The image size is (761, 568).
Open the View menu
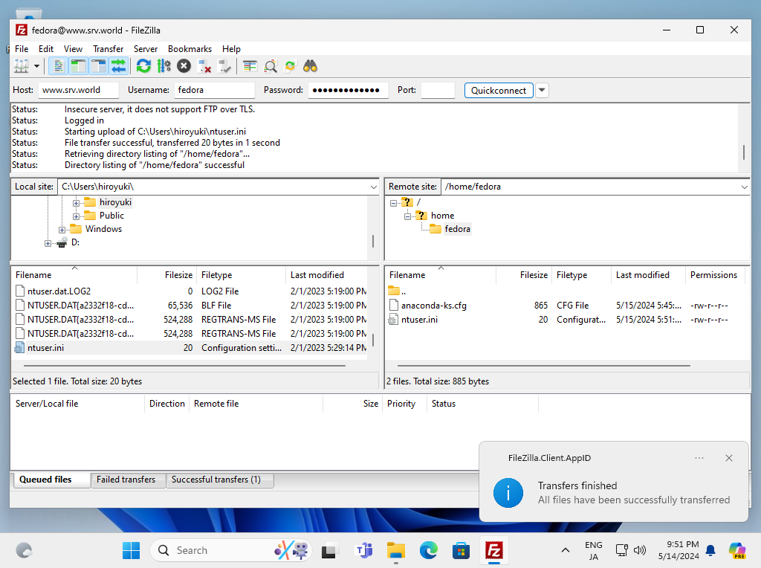73,49
